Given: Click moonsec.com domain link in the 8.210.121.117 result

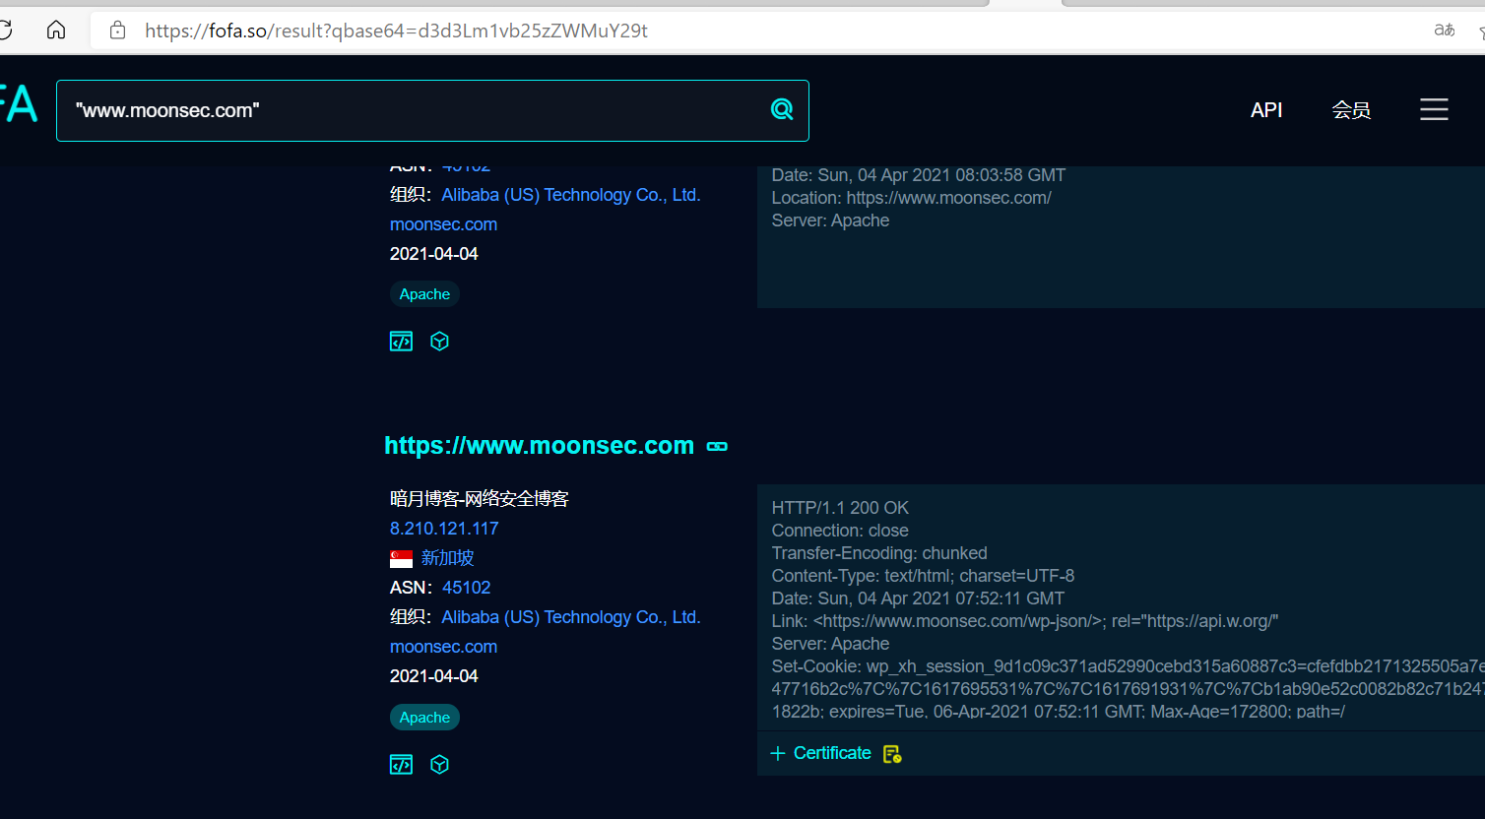Looking at the screenshot, I should pos(443,647).
